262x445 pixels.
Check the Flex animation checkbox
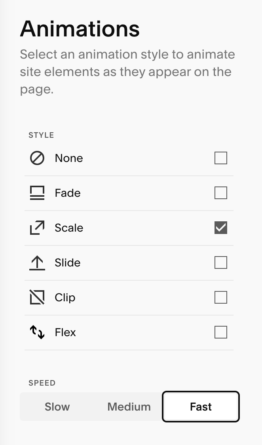pyautogui.click(x=221, y=332)
